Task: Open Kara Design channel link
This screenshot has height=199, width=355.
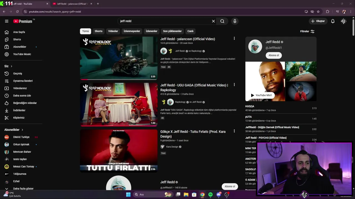Action: [172, 147]
